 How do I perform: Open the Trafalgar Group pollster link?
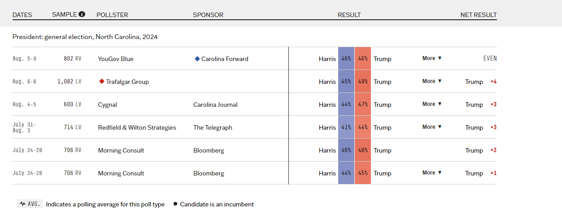[x=127, y=82]
